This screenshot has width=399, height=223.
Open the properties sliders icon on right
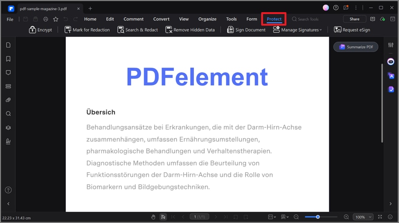(x=391, y=45)
